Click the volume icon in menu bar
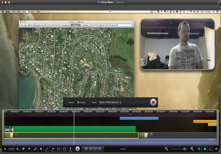Screen dimensions: 221x154 pyautogui.click(x=194, y=12)
